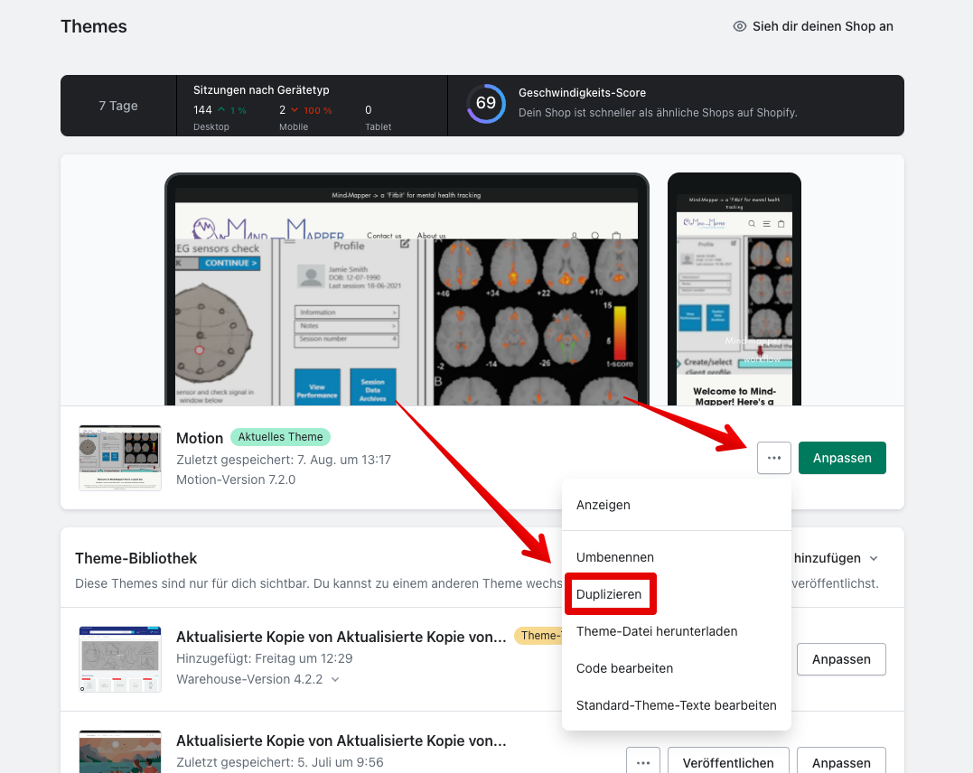Click Veröffentlichen for the second library theme
This screenshot has width=973, height=773.
(x=728, y=762)
